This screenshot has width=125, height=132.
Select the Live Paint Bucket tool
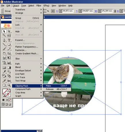(4, 76)
